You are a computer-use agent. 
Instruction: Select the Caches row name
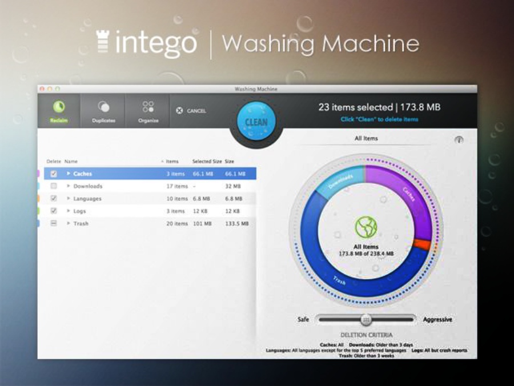pos(83,174)
